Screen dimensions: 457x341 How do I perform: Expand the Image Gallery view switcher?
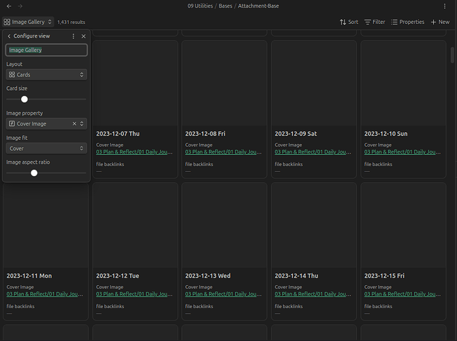pos(28,22)
